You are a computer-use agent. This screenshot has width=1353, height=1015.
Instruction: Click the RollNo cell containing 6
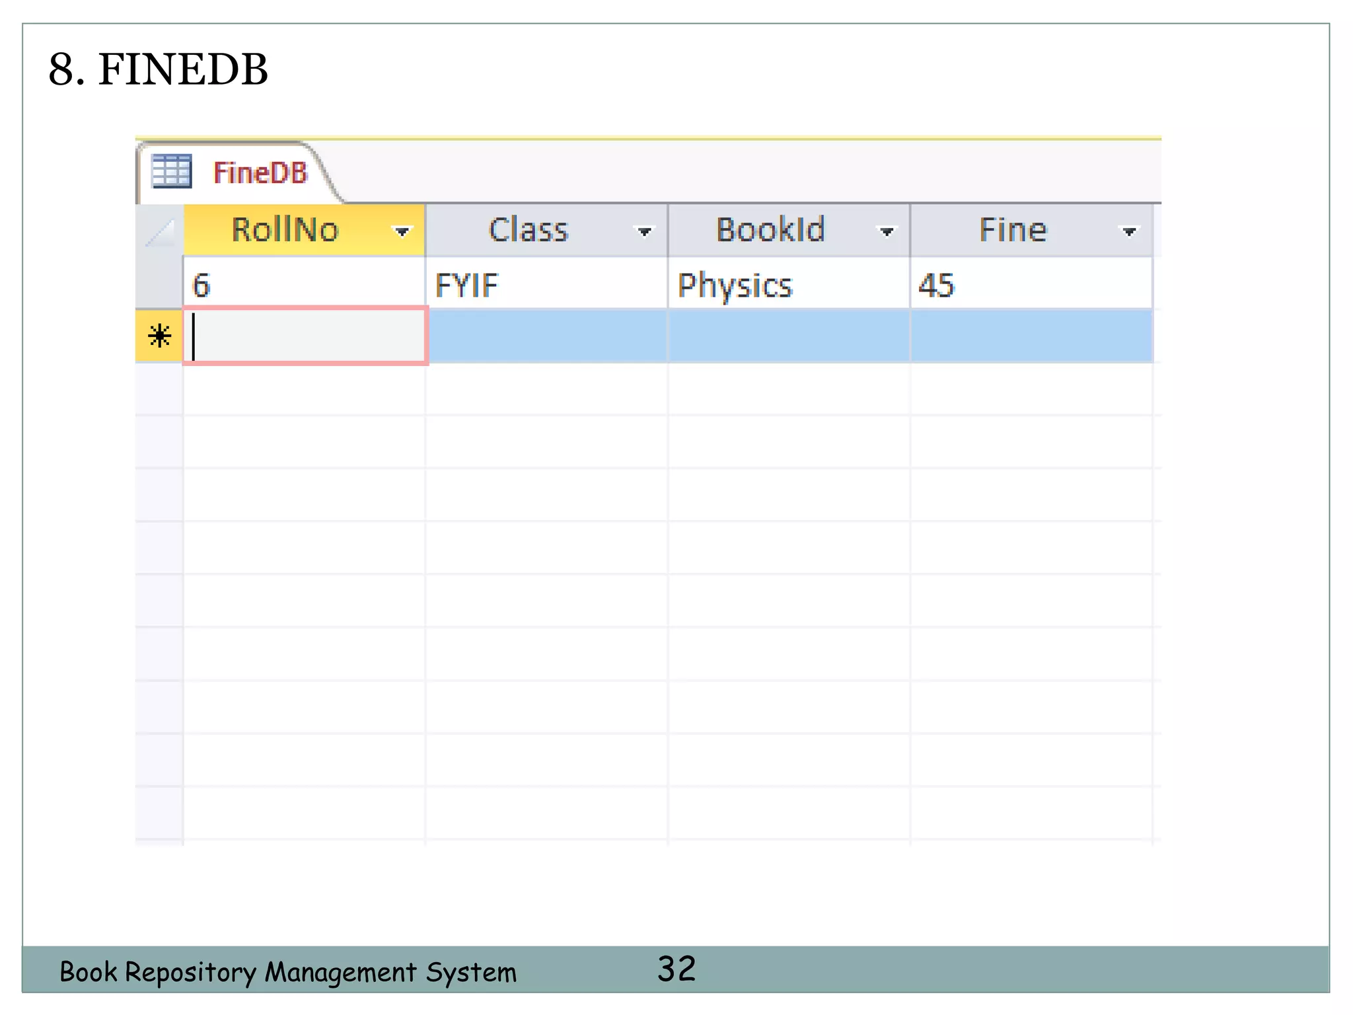coord(305,283)
